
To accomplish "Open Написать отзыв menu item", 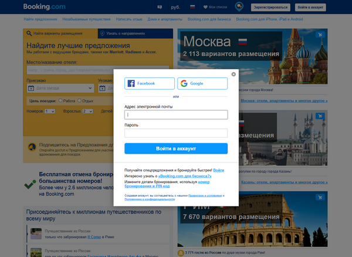I will pyautogui.click(x=129, y=19).
